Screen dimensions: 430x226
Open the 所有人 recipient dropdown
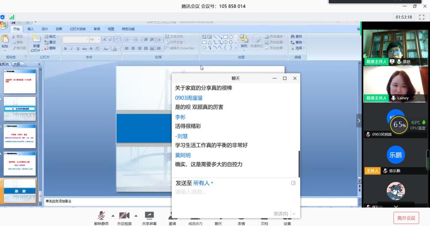click(203, 183)
